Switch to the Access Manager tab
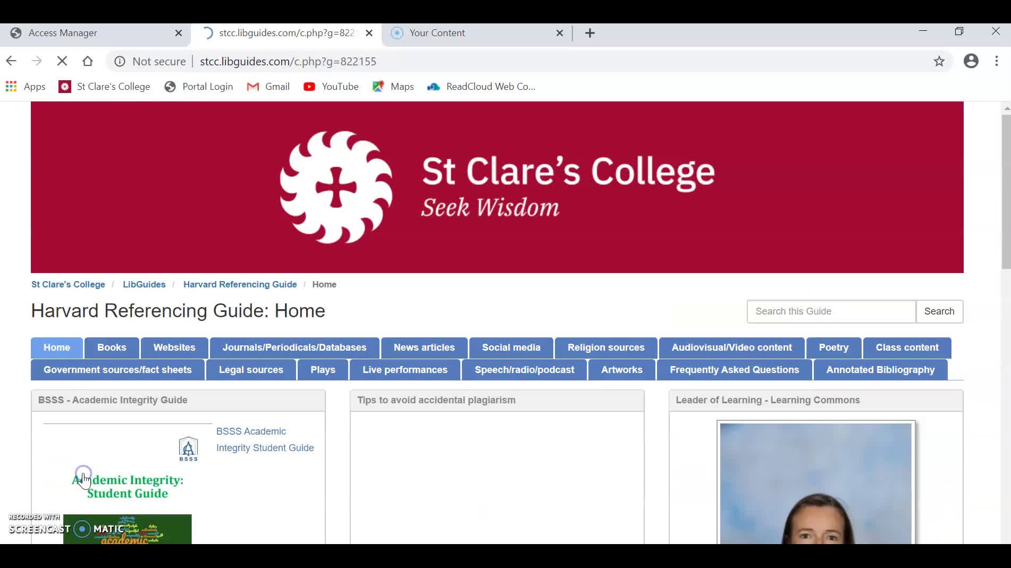The image size is (1011, 568). pyautogui.click(x=96, y=33)
